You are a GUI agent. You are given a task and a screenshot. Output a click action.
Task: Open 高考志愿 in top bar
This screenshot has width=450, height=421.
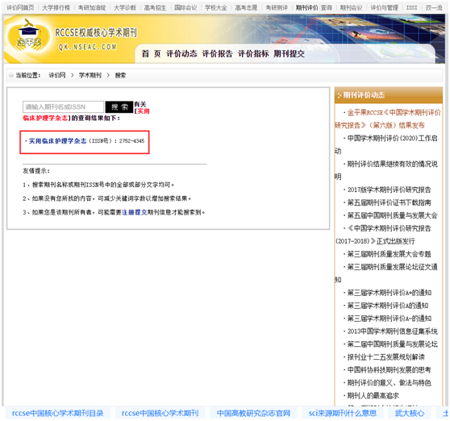[246, 8]
